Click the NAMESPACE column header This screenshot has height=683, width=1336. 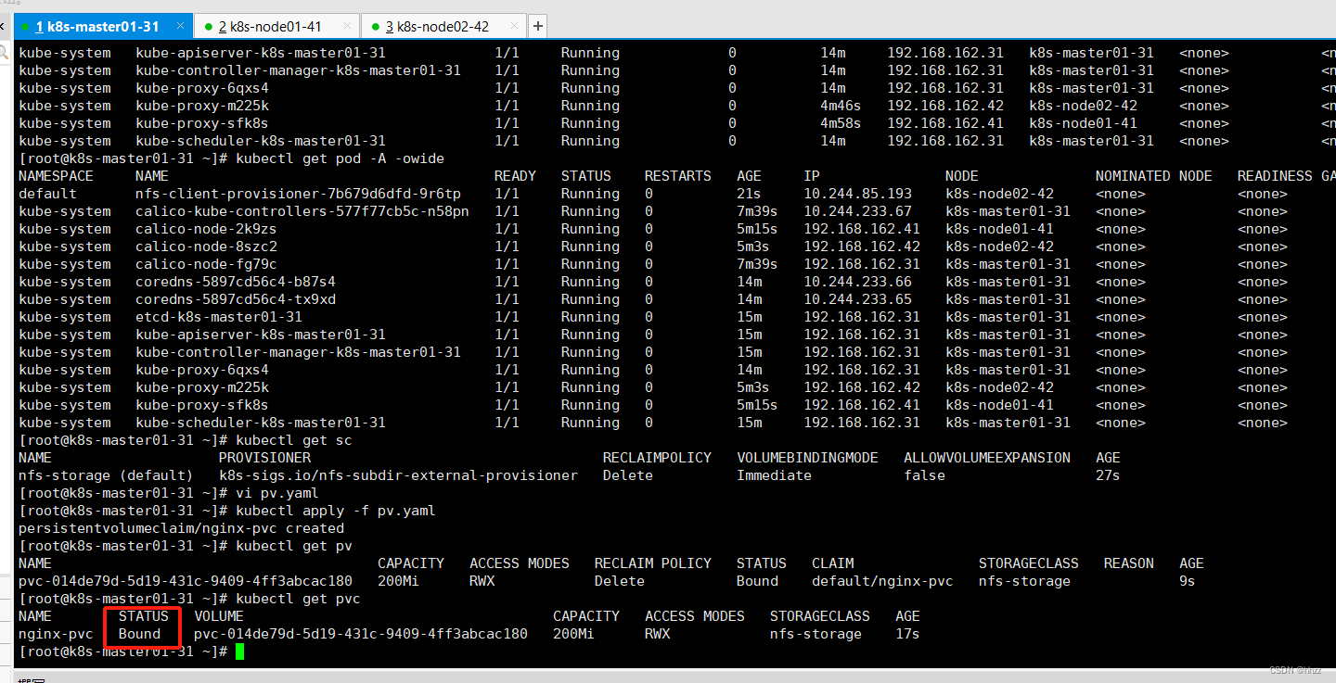(56, 176)
